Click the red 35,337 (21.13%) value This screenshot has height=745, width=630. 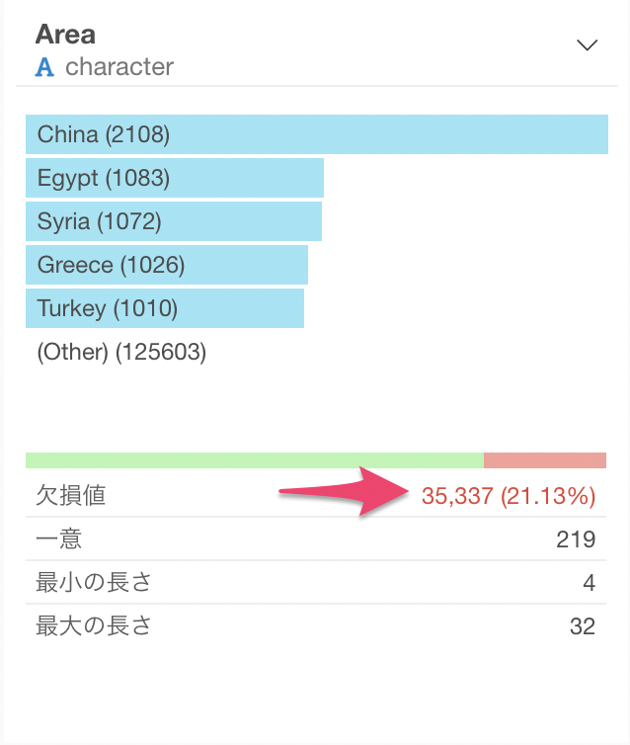point(509,496)
